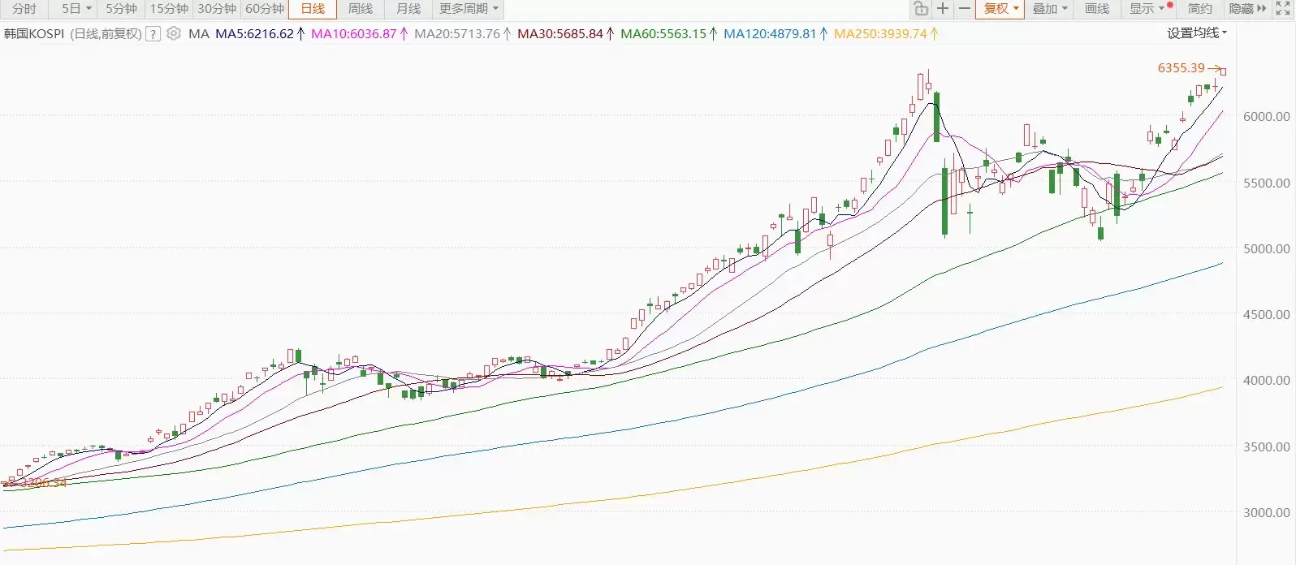This screenshot has width=1296, height=565.
Task: Expand the 叠加 overlay dropdown
Action: coord(1050,9)
